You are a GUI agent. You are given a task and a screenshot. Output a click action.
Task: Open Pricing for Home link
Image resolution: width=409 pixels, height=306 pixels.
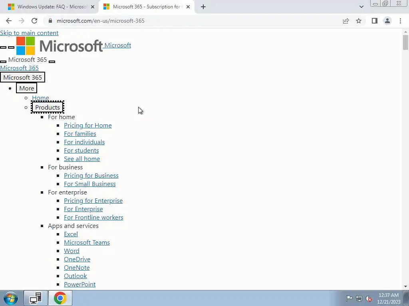(x=88, y=126)
